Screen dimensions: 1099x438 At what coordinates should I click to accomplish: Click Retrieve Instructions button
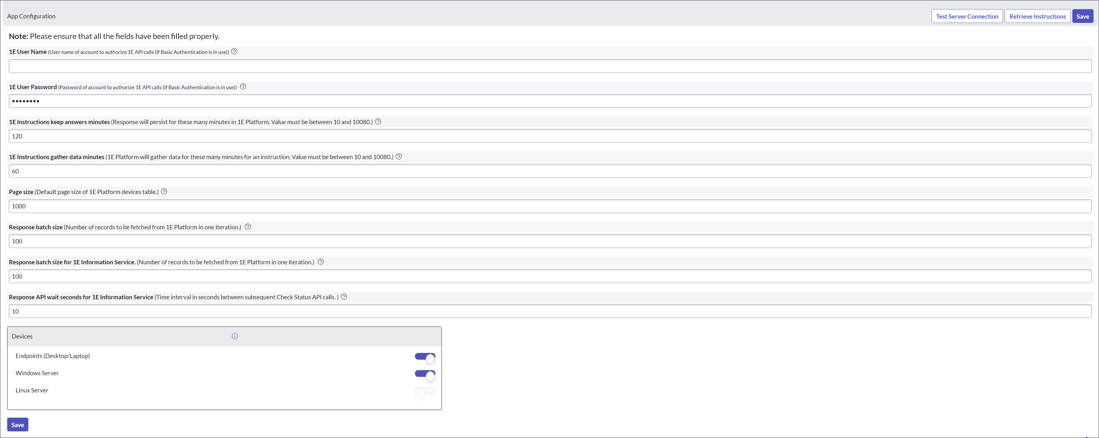1038,16
